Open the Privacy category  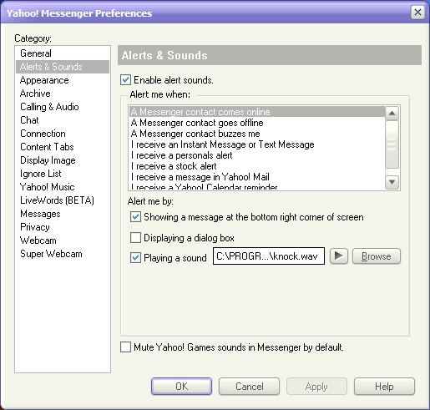tap(63, 227)
